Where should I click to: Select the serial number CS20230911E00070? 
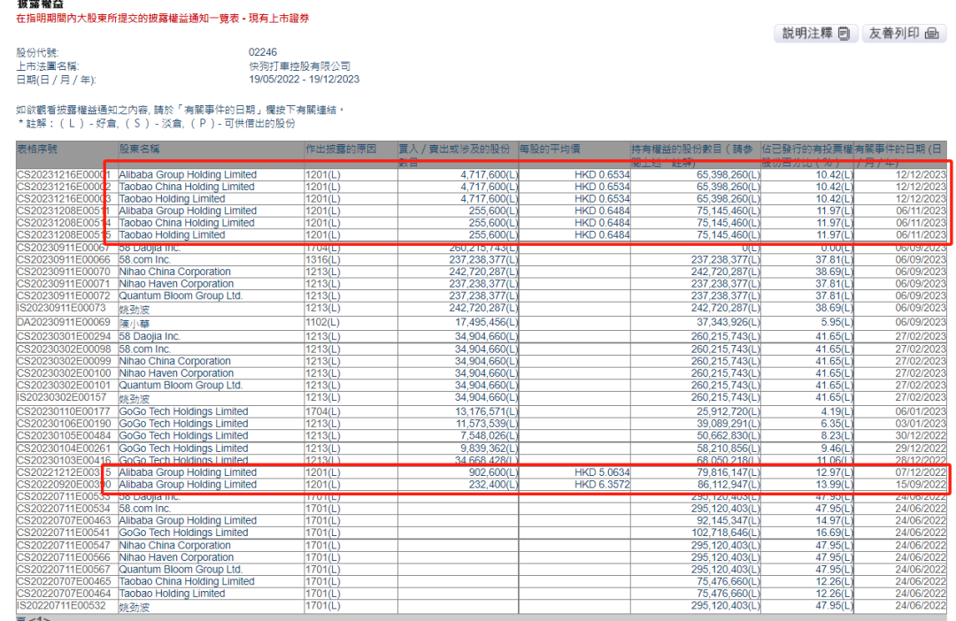[64, 272]
